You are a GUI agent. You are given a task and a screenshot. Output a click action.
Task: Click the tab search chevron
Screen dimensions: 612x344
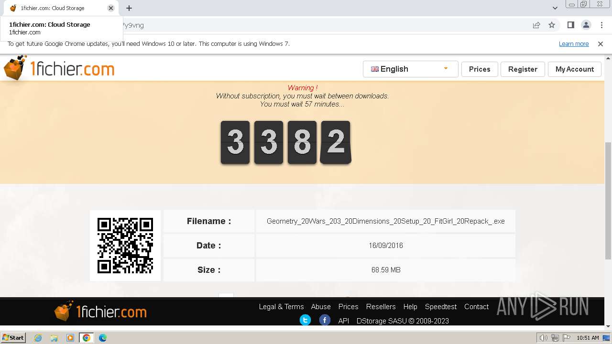pos(555,8)
